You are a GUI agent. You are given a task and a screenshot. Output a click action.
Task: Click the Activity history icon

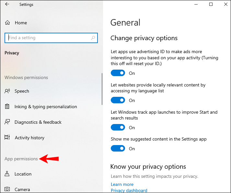pyautogui.click(x=7, y=138)
